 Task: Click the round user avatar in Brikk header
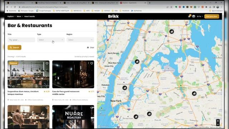tap(194, 16)
